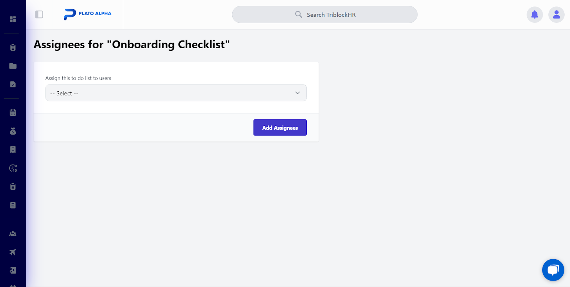The height and width of the screenshot is (287, 570).
Task: Open the notifications bell
Action: (535, 15)
